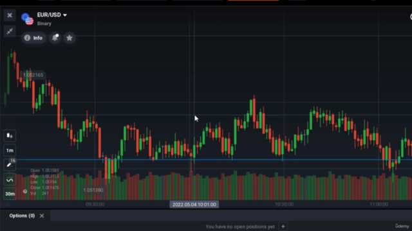
Task: Click the small help icon beside Vol readout
Action: (25, 191)
